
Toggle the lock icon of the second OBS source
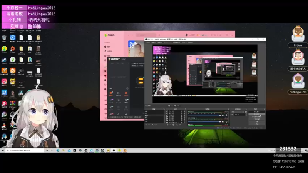click(184, 113)
